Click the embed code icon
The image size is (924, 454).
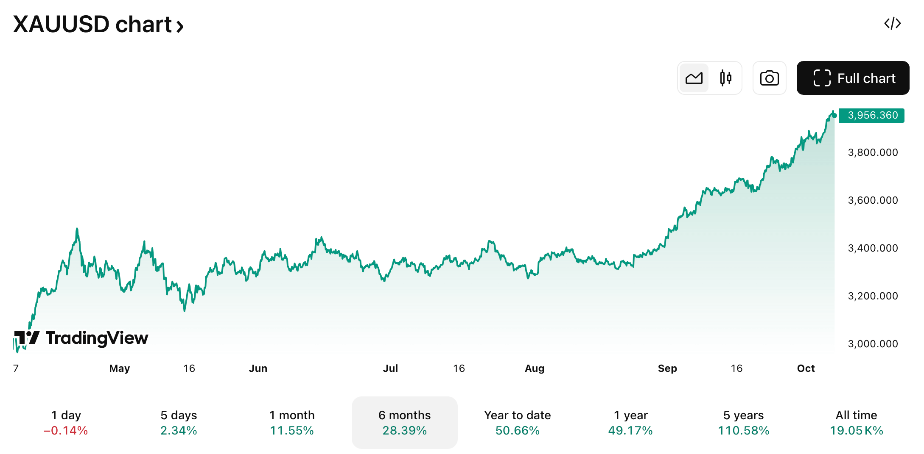tap(892, 24)
